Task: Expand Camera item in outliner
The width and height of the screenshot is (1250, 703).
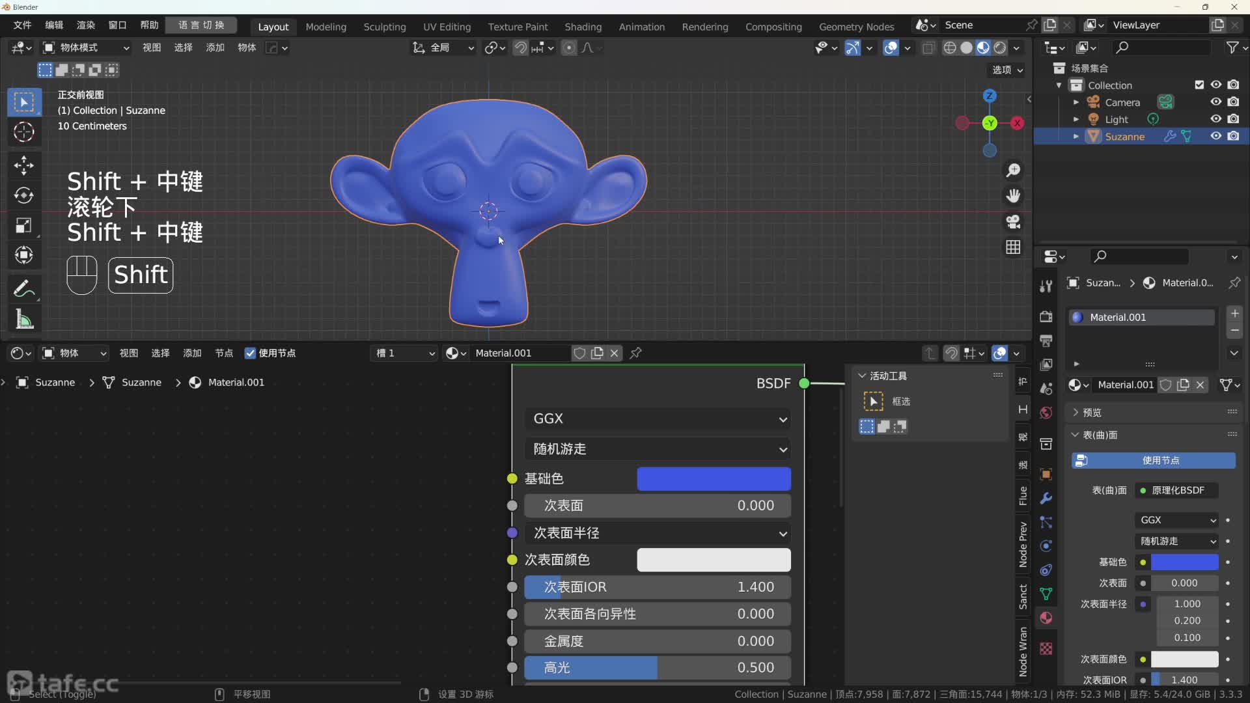Action: pos(1076,102)
